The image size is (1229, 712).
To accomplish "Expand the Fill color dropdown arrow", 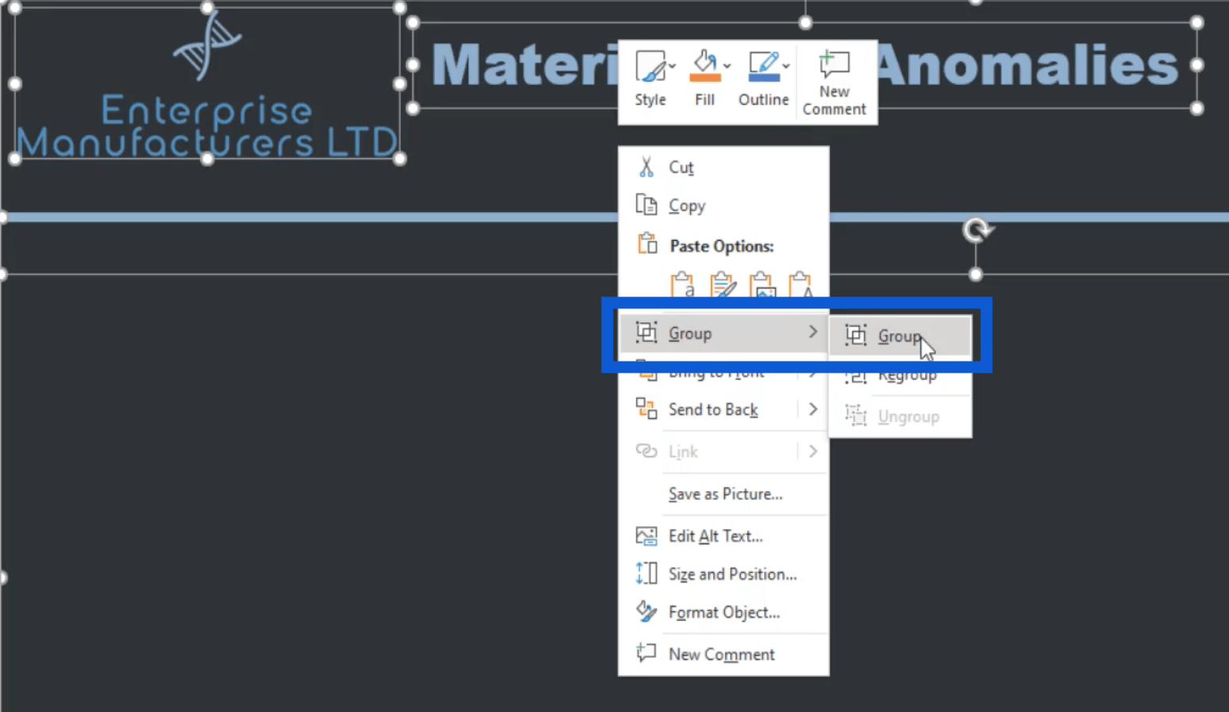I will pyautogui.click(x=727, y=67).
